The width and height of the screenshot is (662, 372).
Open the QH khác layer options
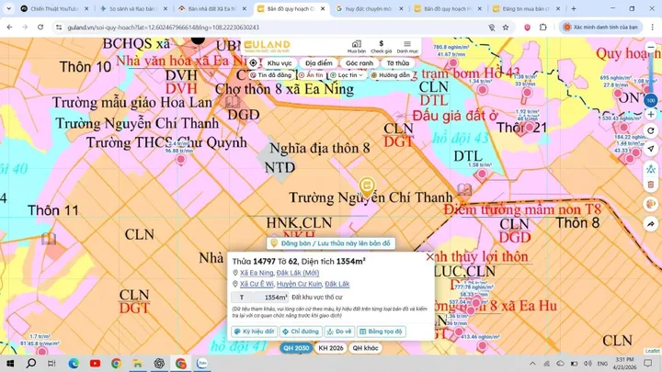coord(365,348)
